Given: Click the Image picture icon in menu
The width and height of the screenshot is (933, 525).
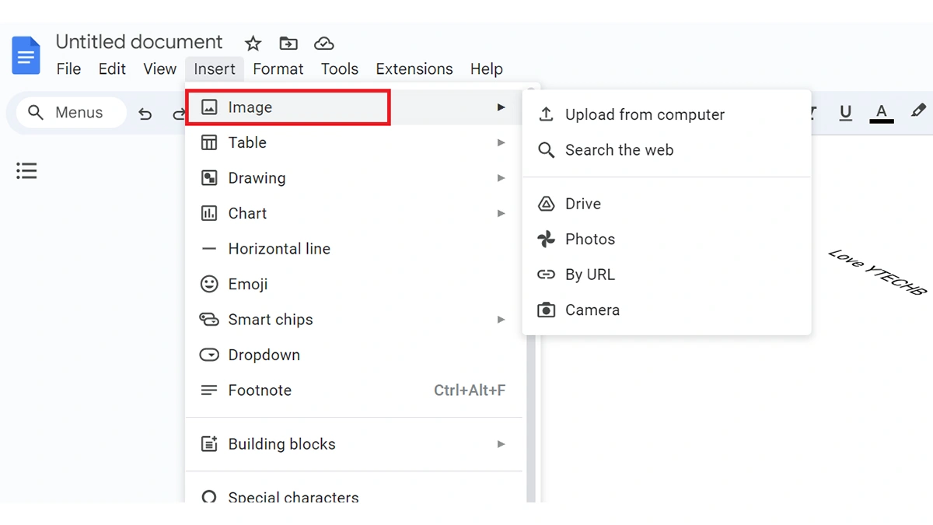Looking at the screenshot, I should click(209, 107).
